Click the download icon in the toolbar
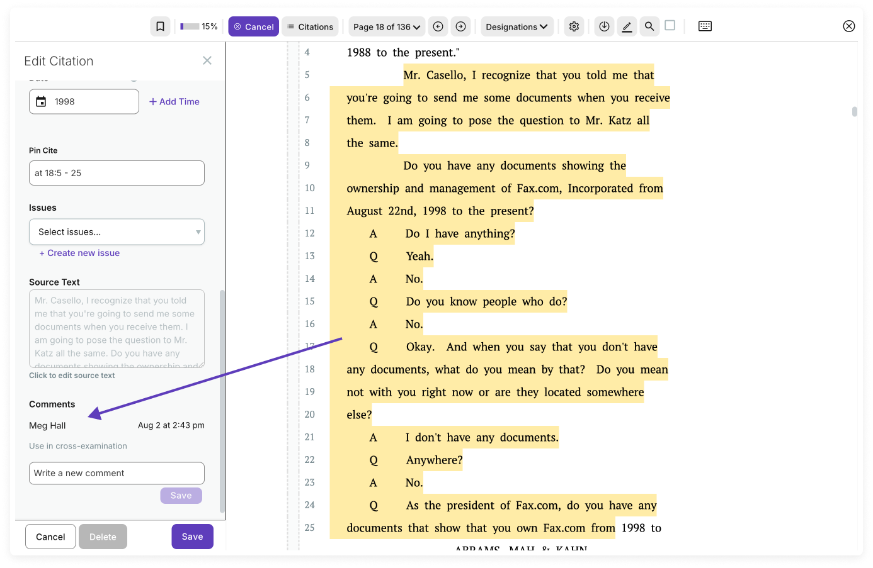The height and width of the screenshot is (568, 873). (x=604, y=26)
